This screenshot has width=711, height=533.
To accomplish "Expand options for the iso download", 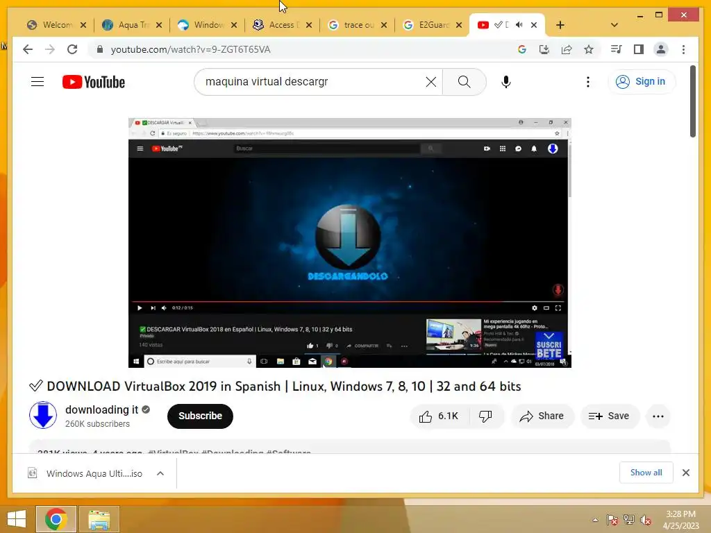I will pyautogui.click(x=160, y=473).
